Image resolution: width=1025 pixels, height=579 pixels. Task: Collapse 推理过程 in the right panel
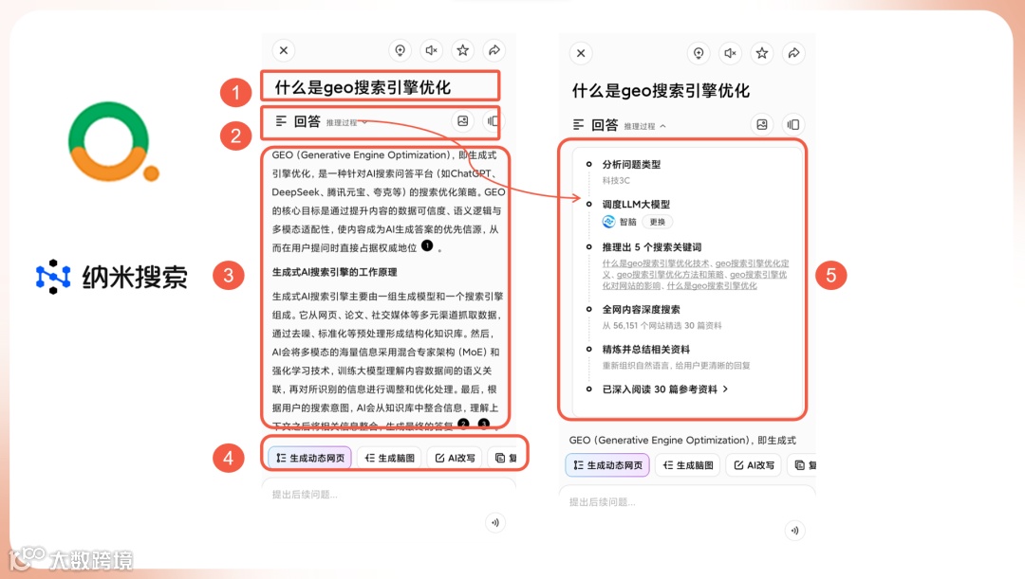coord(645,126)
